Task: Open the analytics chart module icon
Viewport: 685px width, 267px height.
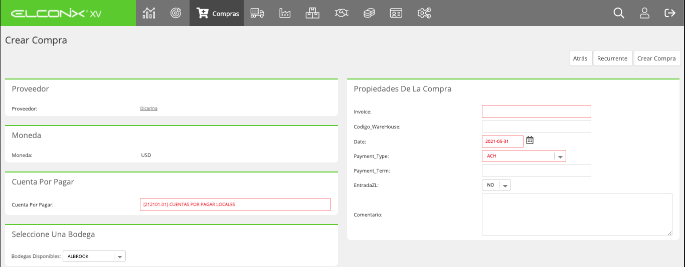Action: [x=149, y=13]
